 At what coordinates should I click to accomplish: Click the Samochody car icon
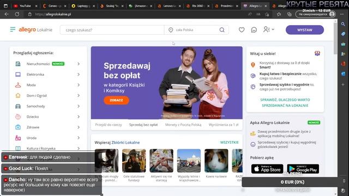point(18,106)
